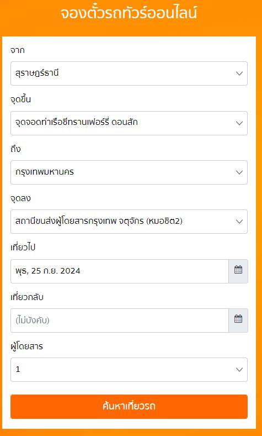Click the จุดลง field label

point(20,198)
